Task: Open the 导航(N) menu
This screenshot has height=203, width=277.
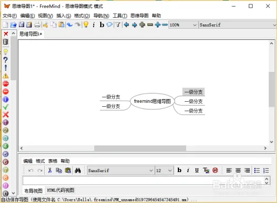Action: coord(101,15)
